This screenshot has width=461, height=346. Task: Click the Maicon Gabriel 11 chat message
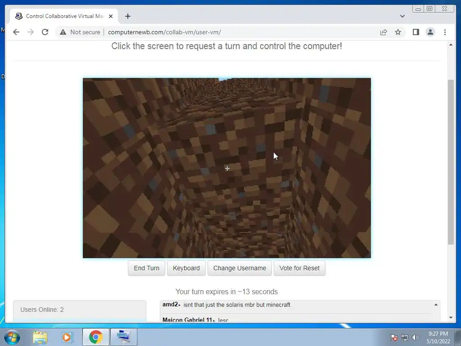(195, 319)
